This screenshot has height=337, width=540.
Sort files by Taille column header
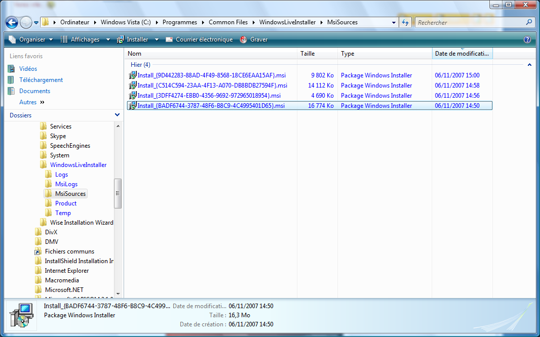(x=307, y=54)
